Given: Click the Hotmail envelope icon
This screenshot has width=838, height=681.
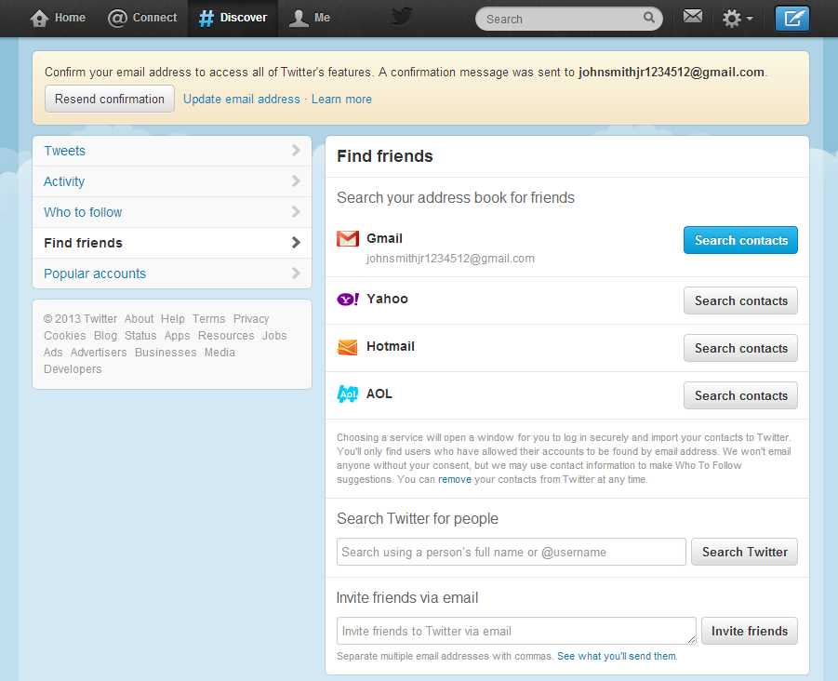Looking at the screenshot, I should (348, 347).
